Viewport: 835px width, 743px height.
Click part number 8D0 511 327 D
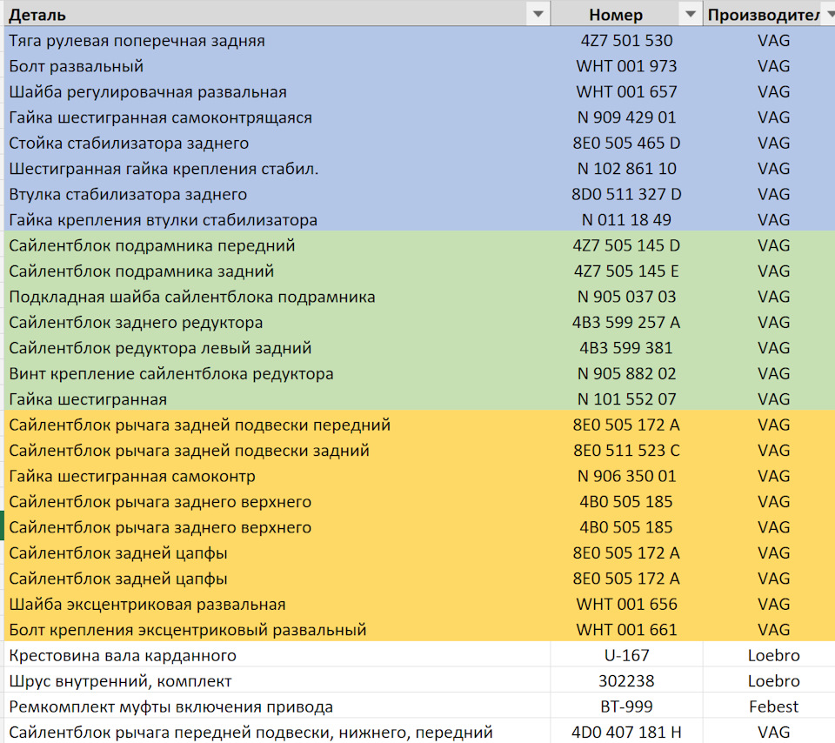click(626, 194)
